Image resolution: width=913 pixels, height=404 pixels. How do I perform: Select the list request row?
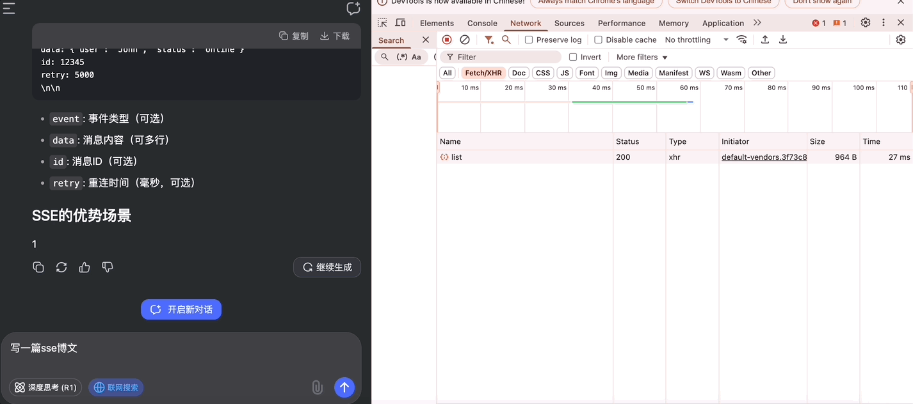[x=675, y=157]
